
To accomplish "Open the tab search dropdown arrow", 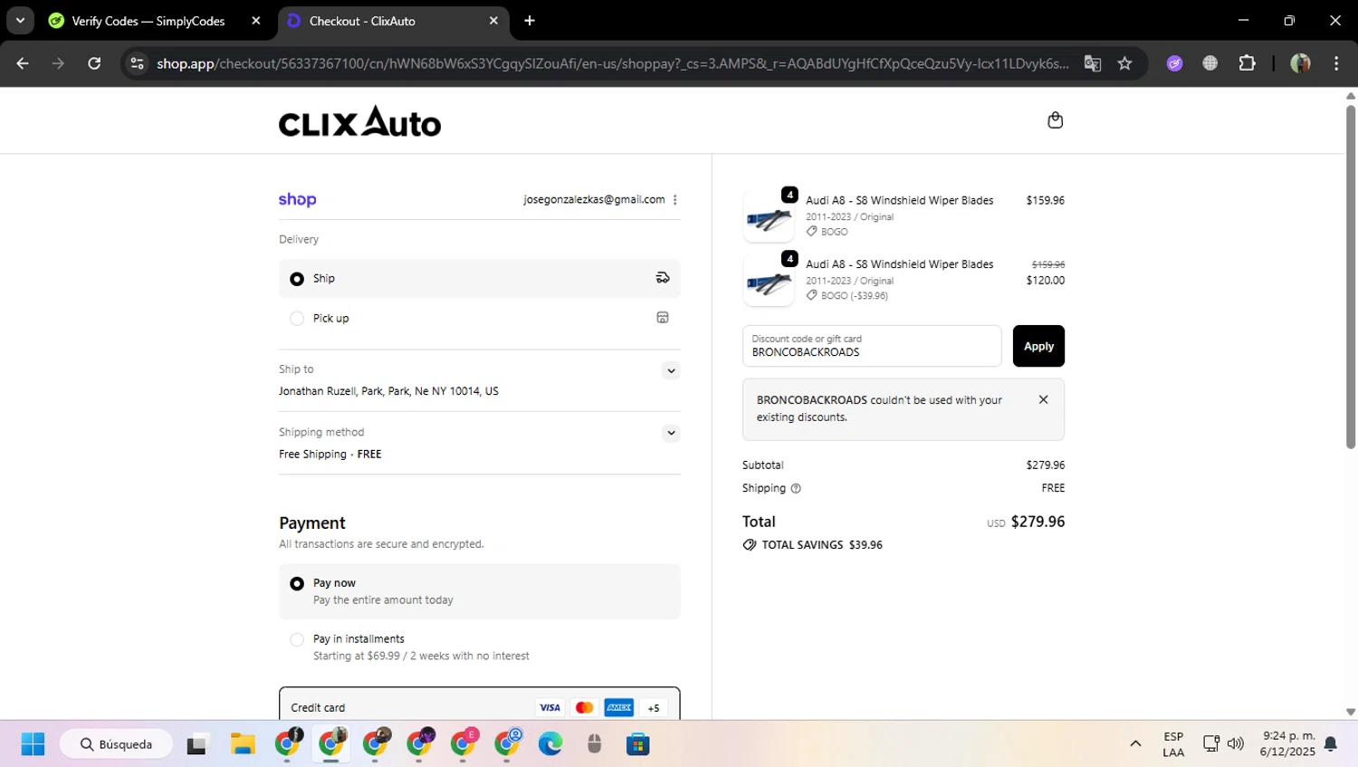I will tap(20, 21).
